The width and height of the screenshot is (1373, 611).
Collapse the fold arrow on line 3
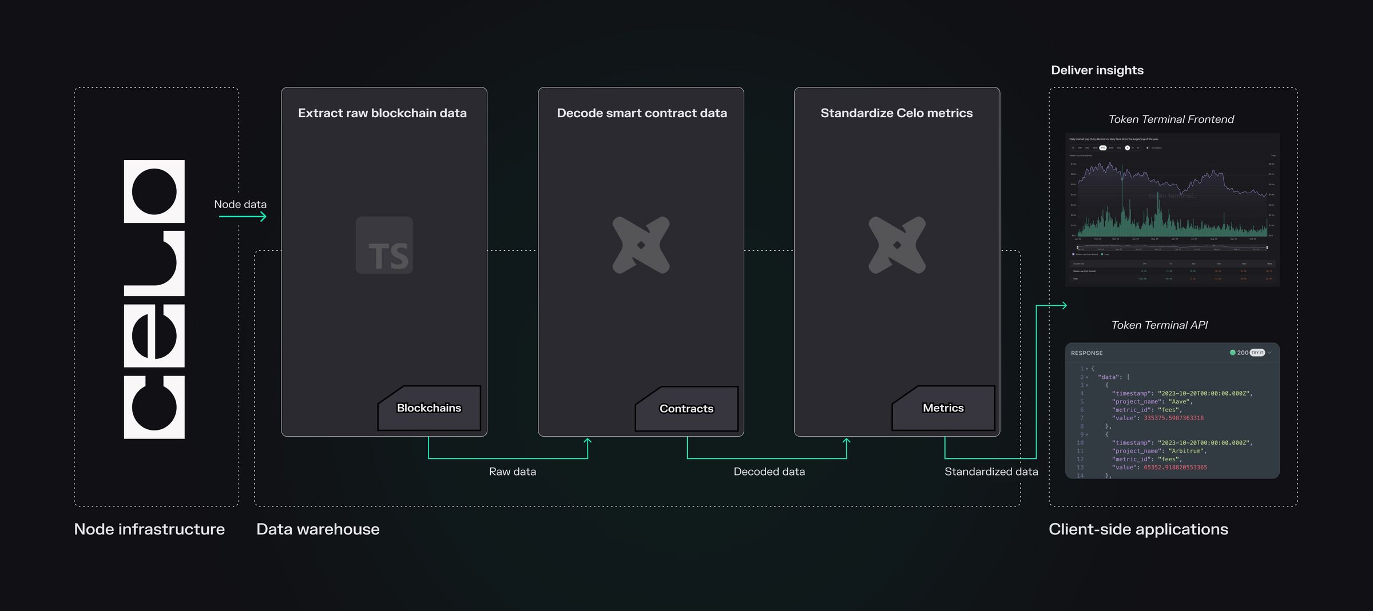pyautogui.click(x=1087, y=386)
